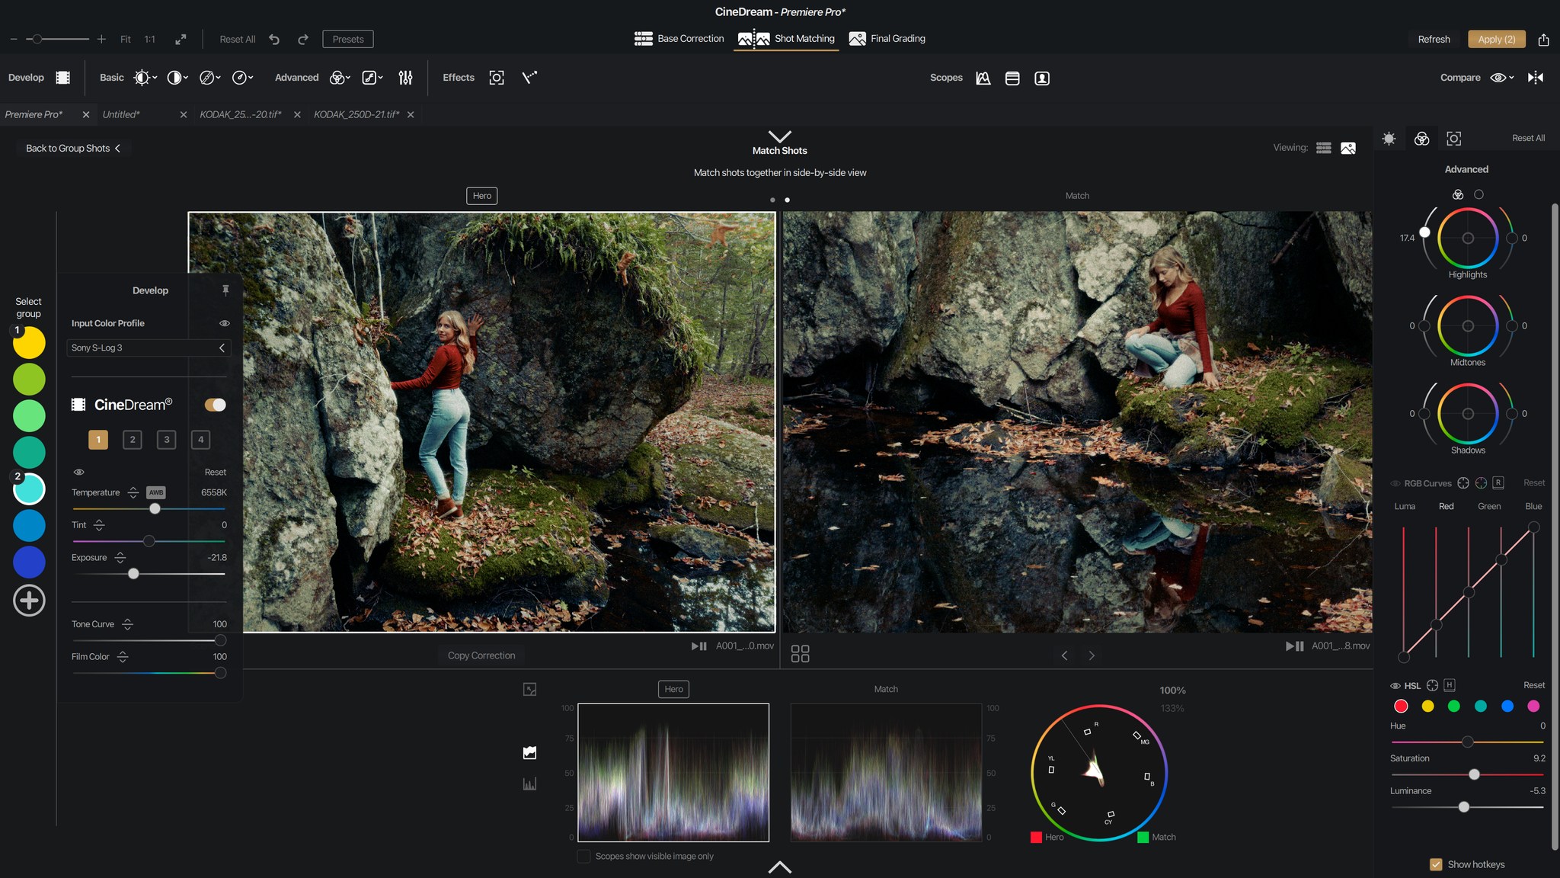Select histogram scope icon
The width and height of the screenshot is (1560, 878).
point(530,783)
